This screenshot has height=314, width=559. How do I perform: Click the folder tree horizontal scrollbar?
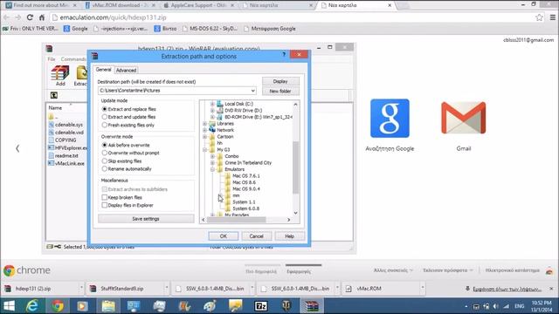click(237, 220)
